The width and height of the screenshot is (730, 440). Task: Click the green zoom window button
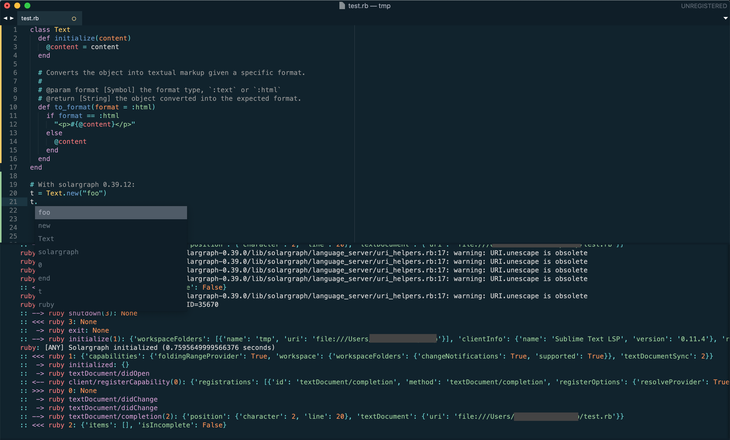coord(27,6)
